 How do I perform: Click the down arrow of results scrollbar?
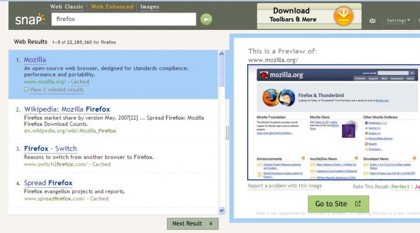pos(222,210)
